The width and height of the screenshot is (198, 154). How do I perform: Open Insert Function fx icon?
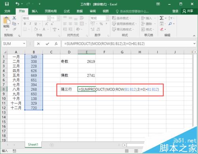(56, 44)
